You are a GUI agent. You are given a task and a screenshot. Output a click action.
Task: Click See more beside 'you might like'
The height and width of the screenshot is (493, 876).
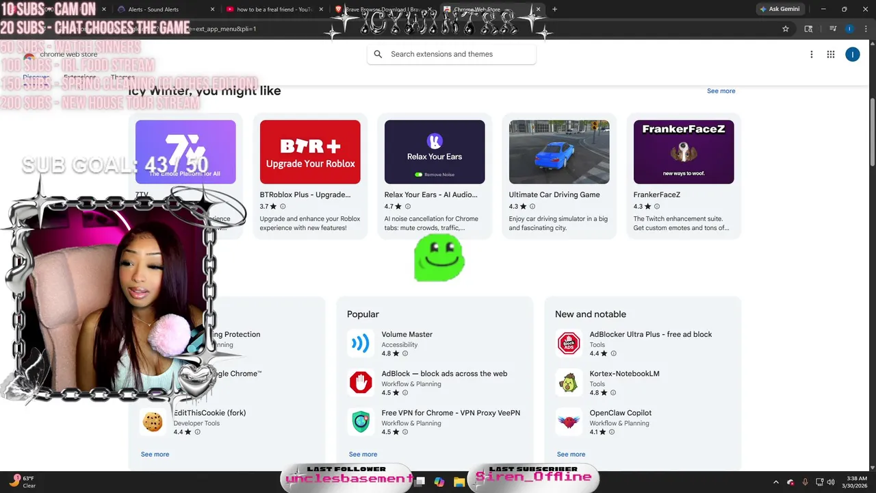721,91
